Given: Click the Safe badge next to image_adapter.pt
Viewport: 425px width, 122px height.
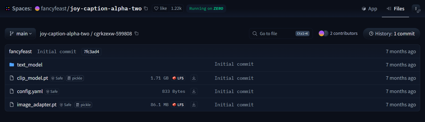Looking at the screenshot, I should tap(66, 105).
